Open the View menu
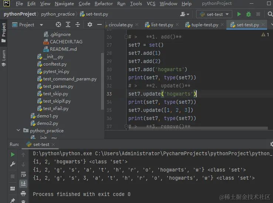Screen dimensions: 273x203 coord(45,3)
